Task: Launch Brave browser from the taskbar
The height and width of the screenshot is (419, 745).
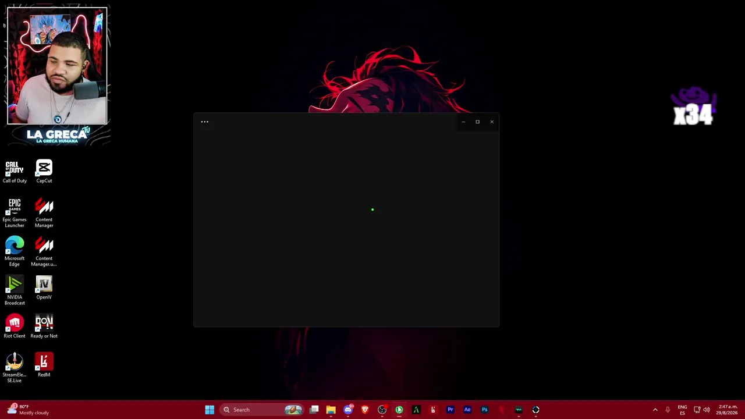Action: [365, 410]
